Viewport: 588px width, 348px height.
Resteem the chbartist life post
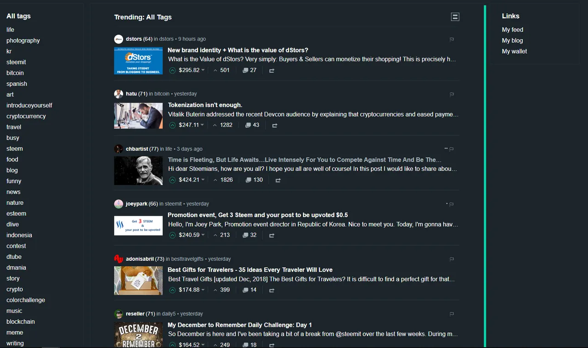pyautogui.click(x=278, y=180)
